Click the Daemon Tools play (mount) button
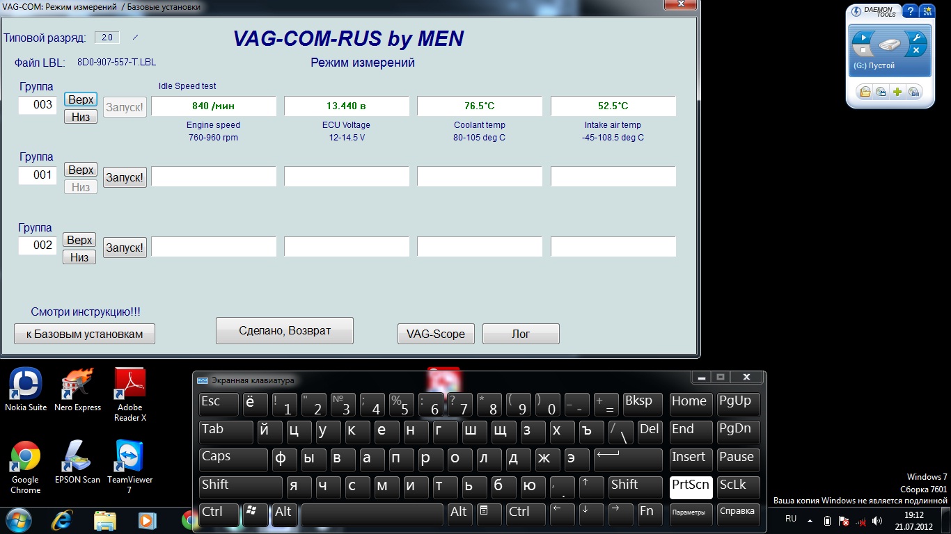Viewport: 951px width, 534px height. [x=863, y=38]
